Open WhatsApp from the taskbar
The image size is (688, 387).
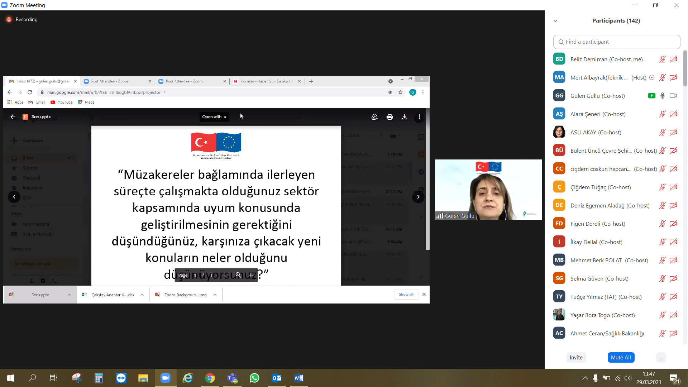[x=254, y=378]
